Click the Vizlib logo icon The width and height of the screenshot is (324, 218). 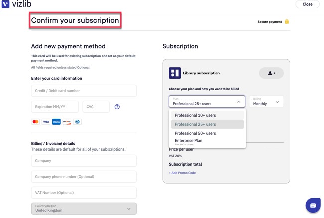pos(5,4)
